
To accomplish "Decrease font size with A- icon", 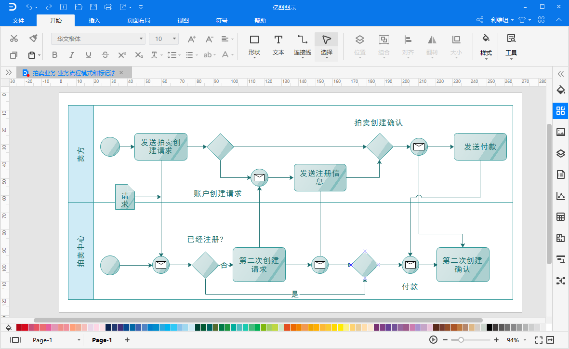I will coord(209,39).
